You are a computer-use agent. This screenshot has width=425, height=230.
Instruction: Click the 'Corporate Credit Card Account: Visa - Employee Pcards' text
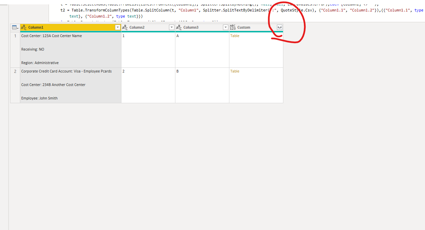[x=66, y=71]
